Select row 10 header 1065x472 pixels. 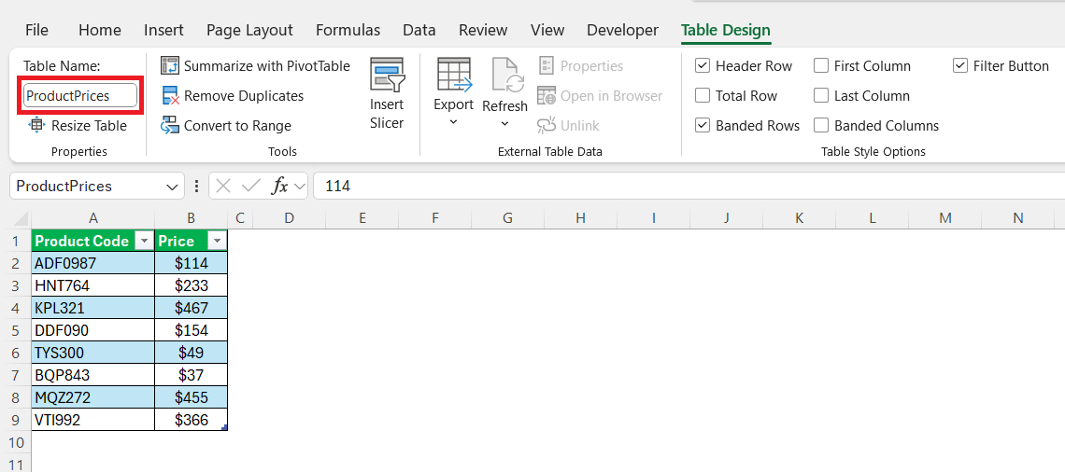[x=16, y=442]
